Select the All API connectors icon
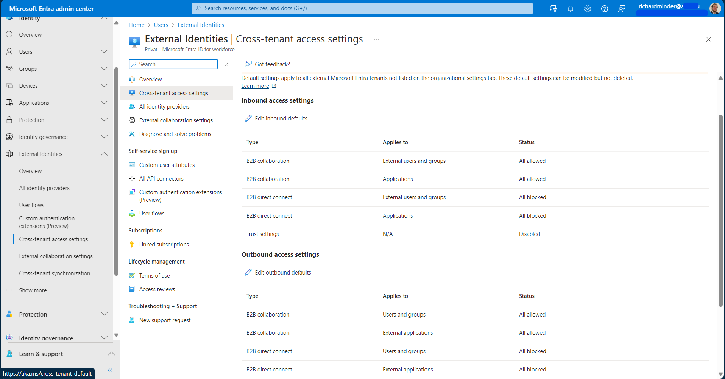The image size is (725, 379). (131, 178)
